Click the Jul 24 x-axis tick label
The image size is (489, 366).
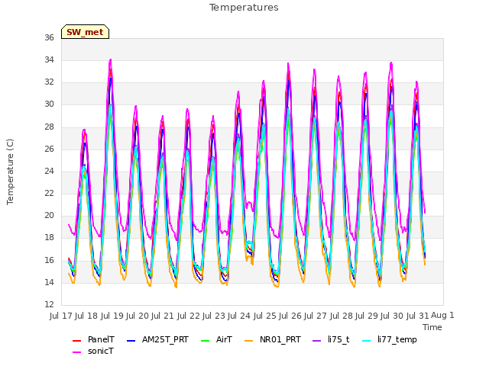(x=239, y=316)
